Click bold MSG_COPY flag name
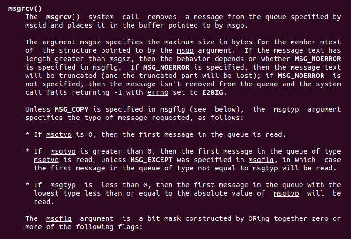The image size is (351, 239). click(x=72, y=109)
